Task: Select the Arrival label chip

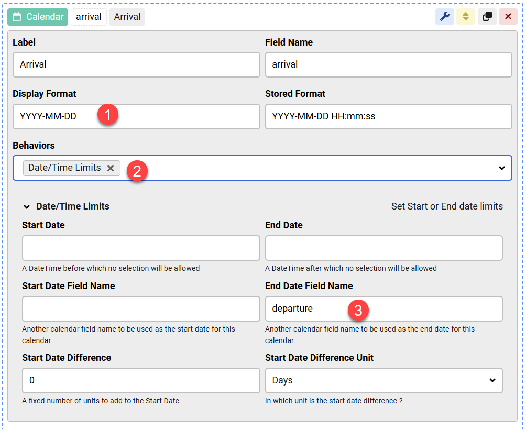Action: point(127,16)
